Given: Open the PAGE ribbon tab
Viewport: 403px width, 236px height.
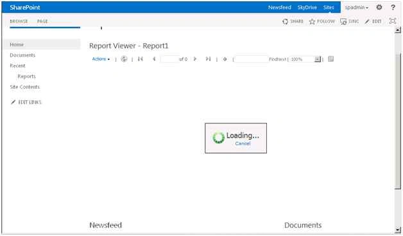Looking at the screenshot, I should [42, 21].
